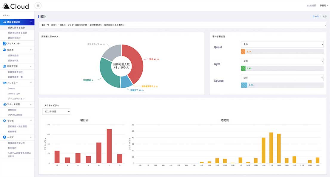
Task: Click the people icon beside 受講者
Action: [x=4, y=50]
